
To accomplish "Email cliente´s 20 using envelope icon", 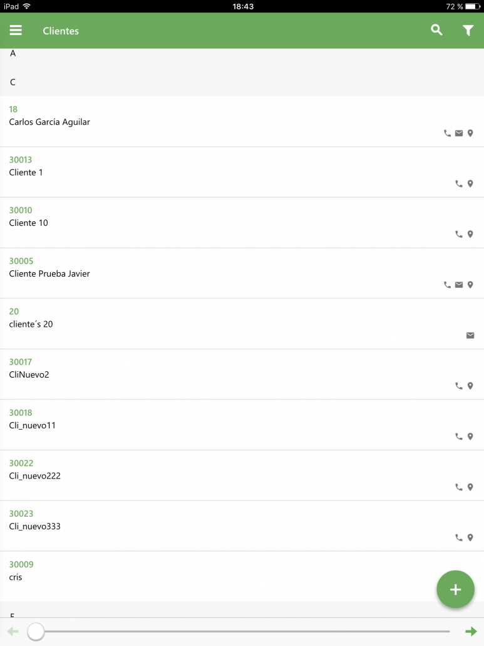I will [x=470, y=336].
